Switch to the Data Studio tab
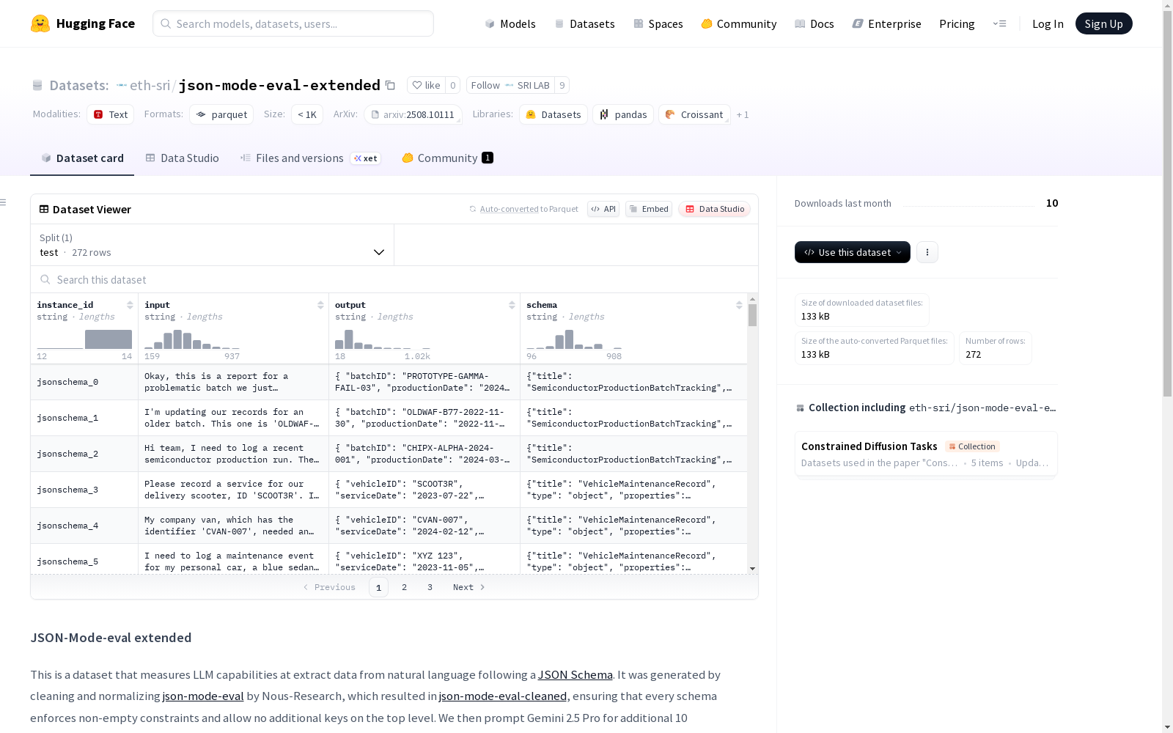 click(182, 158)
